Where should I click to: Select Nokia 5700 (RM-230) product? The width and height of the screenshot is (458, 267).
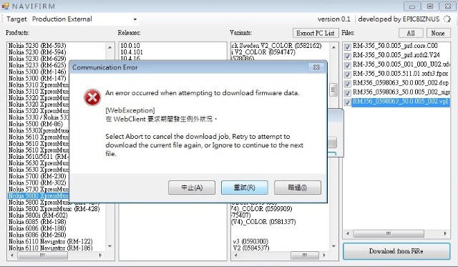coord(37,176)
